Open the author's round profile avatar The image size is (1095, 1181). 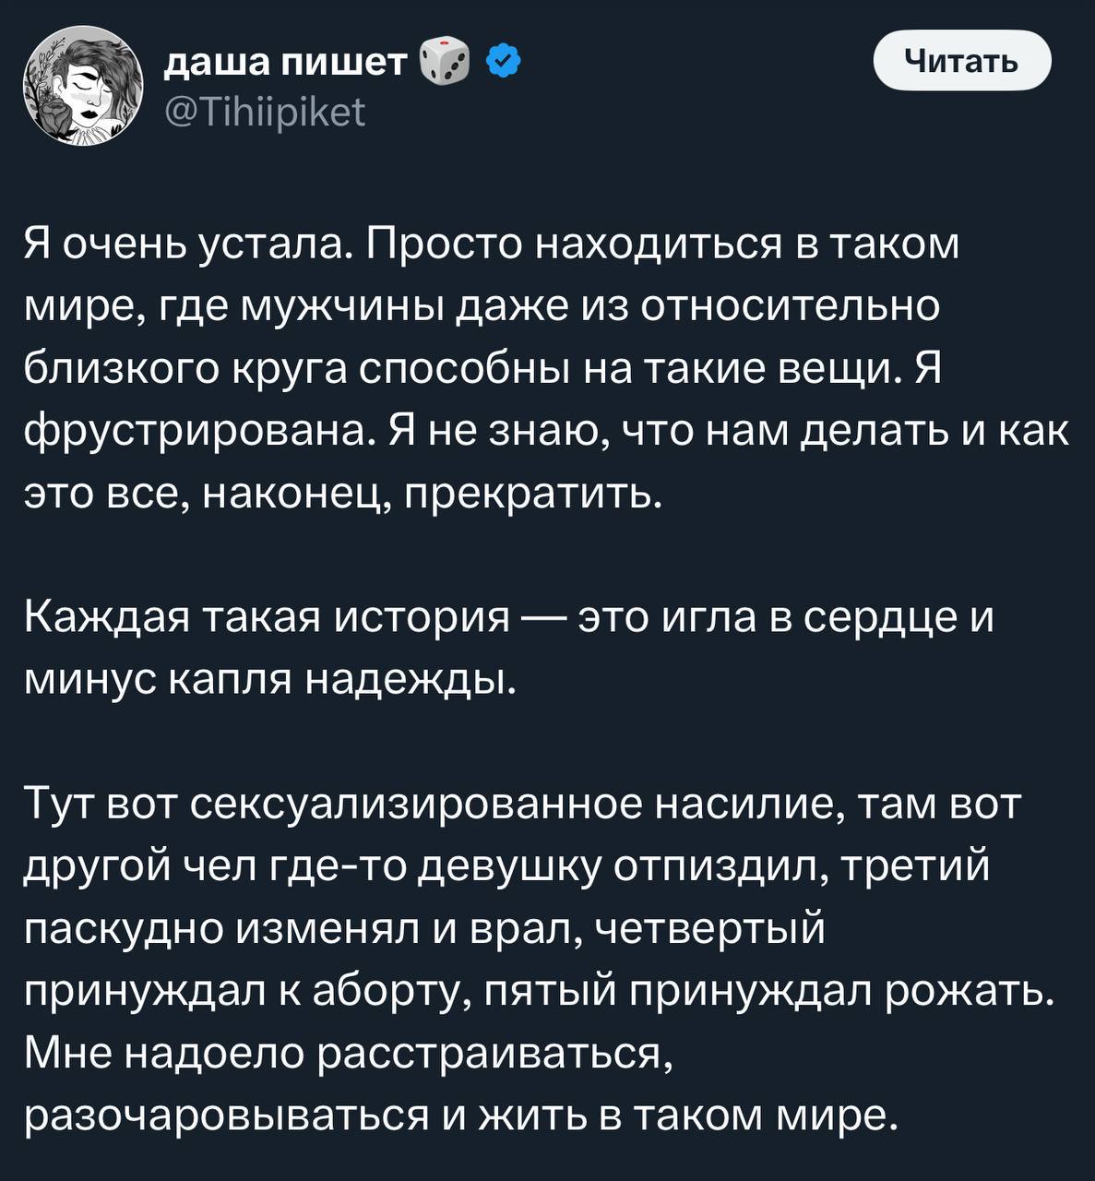83,85
